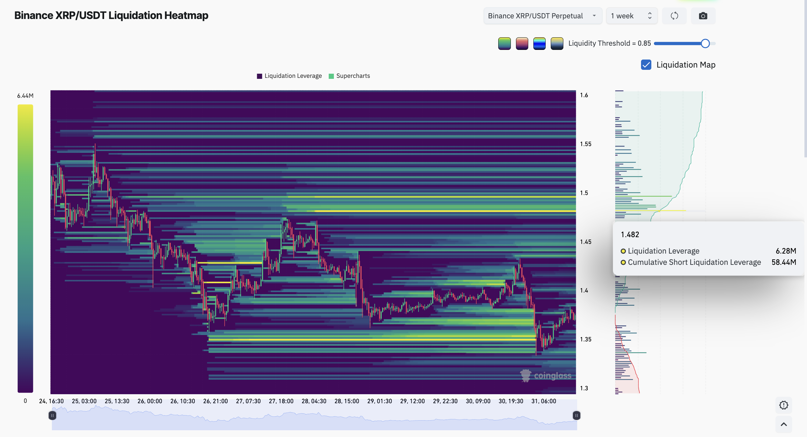The image size is (807, 437).
Task: Click the Liquidity Threshold = 0.85 label
Action: point(609,43)
